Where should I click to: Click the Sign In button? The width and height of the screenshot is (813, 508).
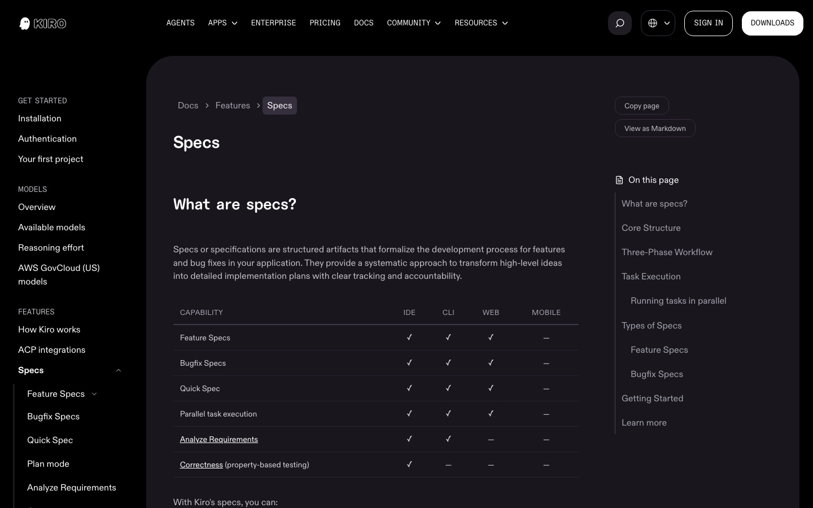point(708,23)
